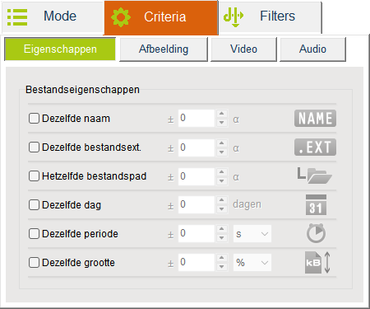Screen dimensions: 370x309
Task: Click the green list Mode icon
Action: (17, 17)
